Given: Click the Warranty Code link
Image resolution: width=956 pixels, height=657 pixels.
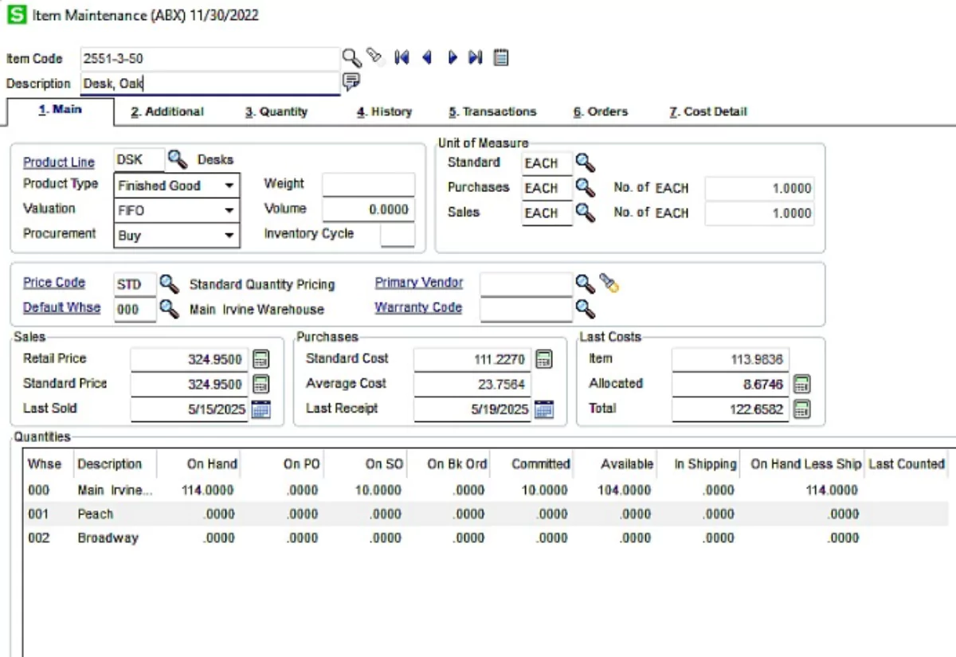Looking at the screenshot, I should click(x=418, y=307).
